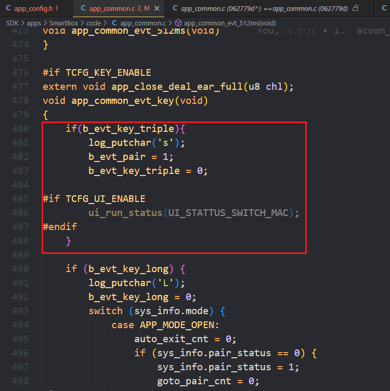Click the case APP_MODE_OPEN label

(x=165, y=325)
